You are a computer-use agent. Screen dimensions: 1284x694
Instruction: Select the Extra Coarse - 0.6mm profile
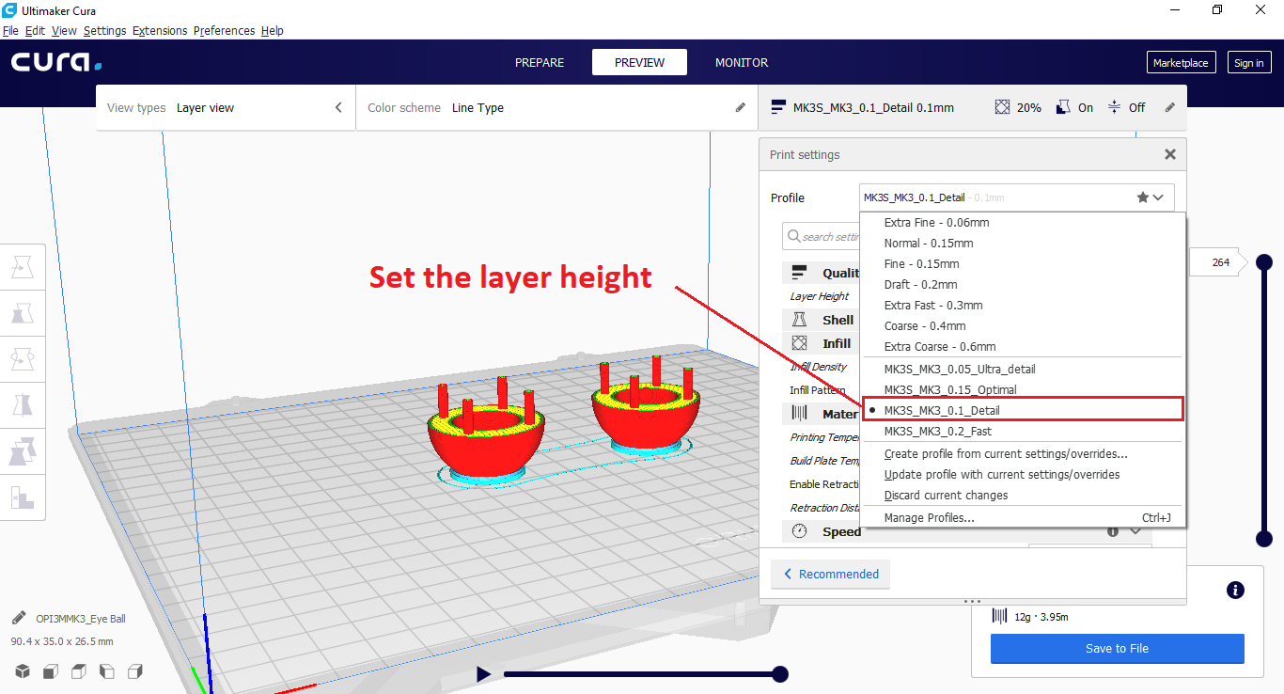1024,347
